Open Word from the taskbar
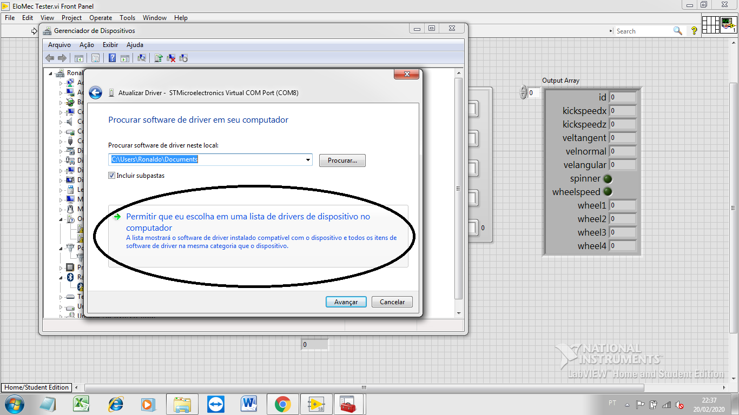The image size is (739, 415). [249, 404]
